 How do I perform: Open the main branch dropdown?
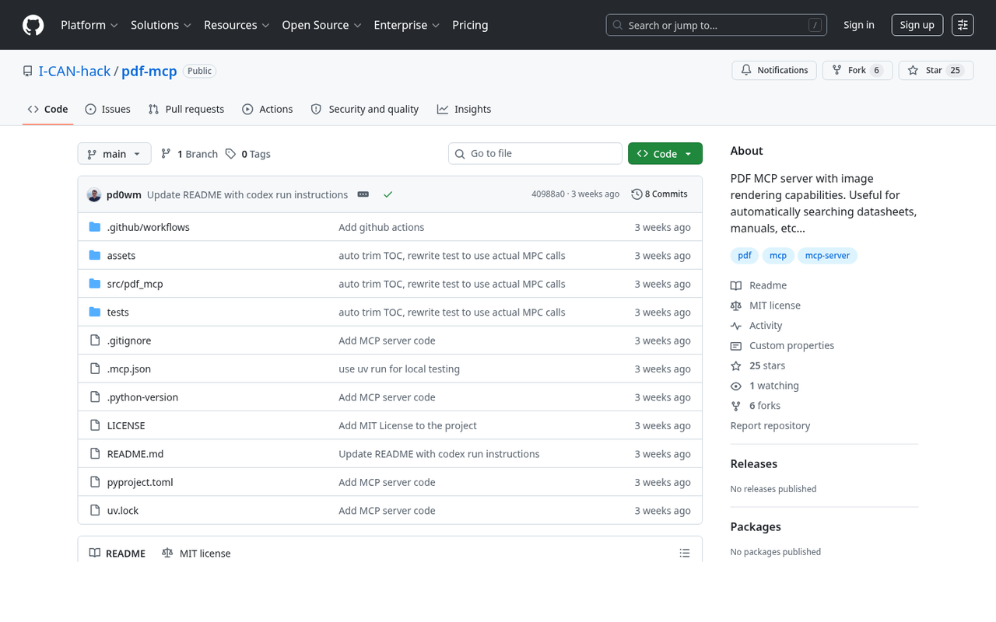[114, 153]
